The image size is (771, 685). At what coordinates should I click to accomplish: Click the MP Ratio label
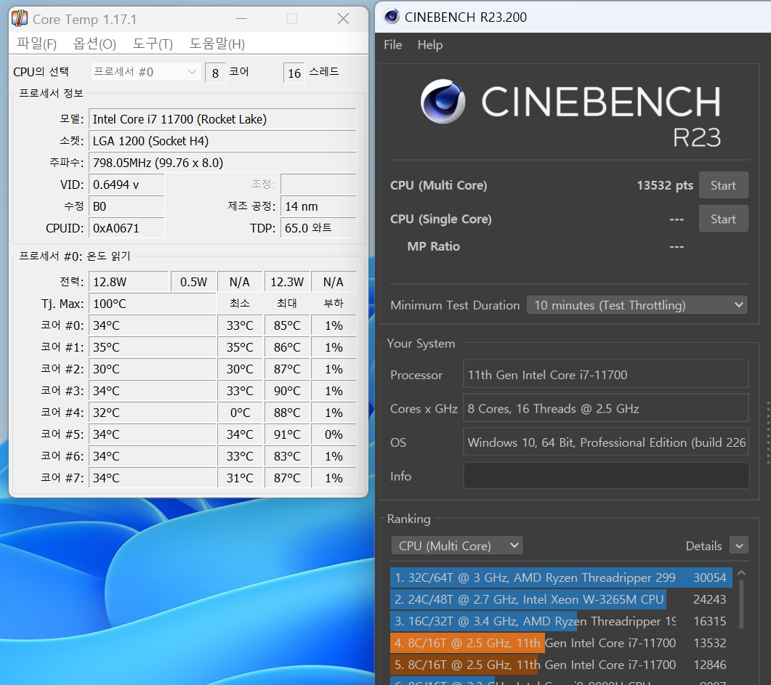(x=433, y=246)
